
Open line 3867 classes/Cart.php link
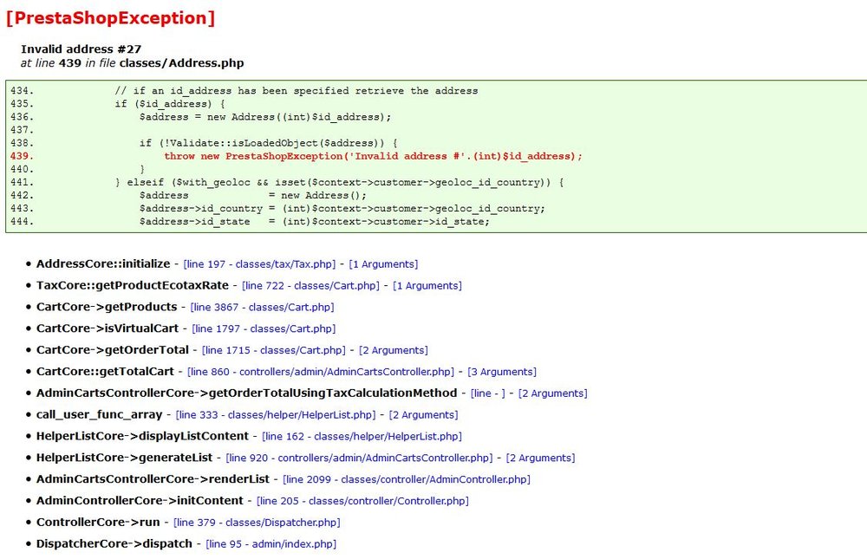[262, 308]
